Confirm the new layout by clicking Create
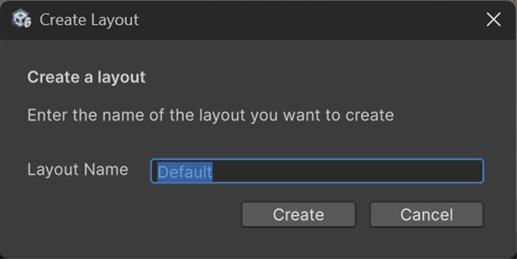The image size is (517, 259). pyautogui.click(x=298, y=215)
